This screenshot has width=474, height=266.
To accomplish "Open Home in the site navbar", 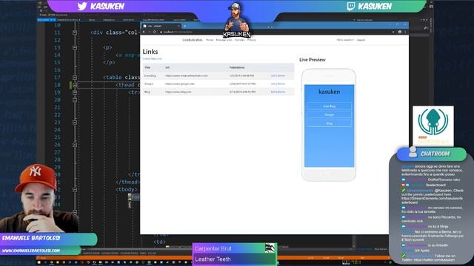I will 210,40.
